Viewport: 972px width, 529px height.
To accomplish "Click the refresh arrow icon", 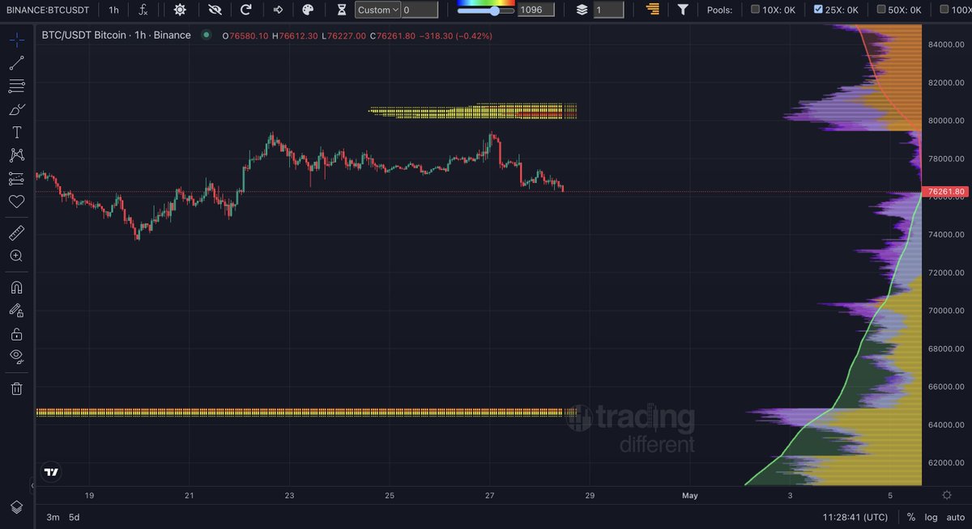I will click(x=245, y=10).
